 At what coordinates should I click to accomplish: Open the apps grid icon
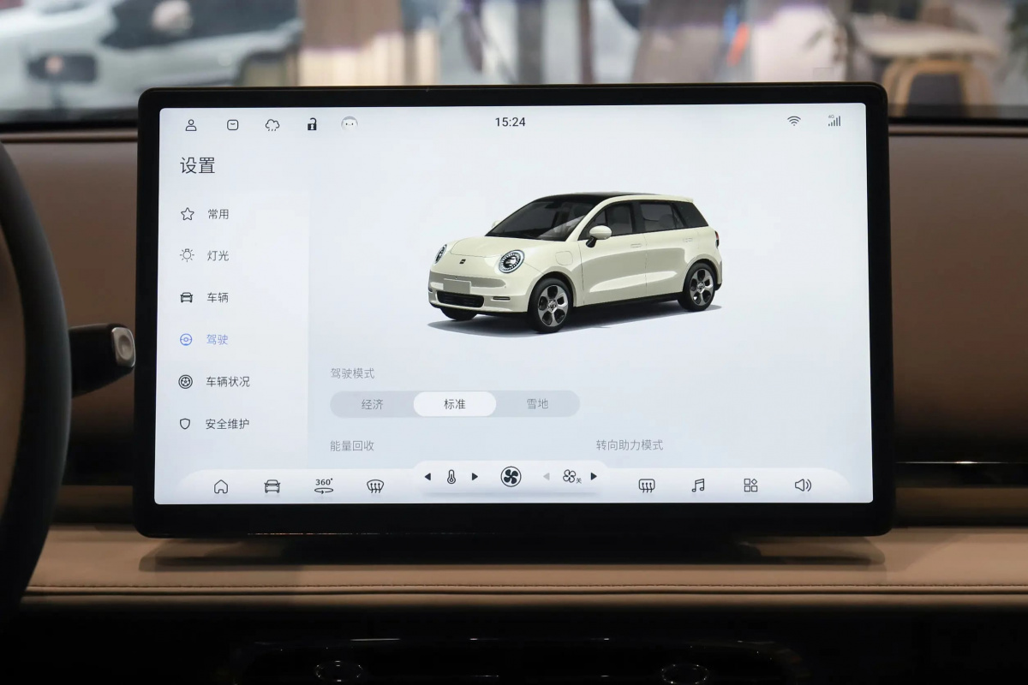pos(750,485)
